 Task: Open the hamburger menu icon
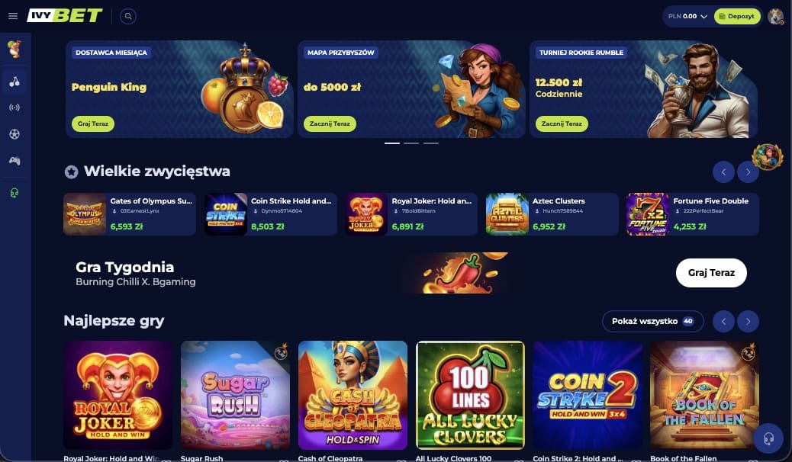pos(13,16)
